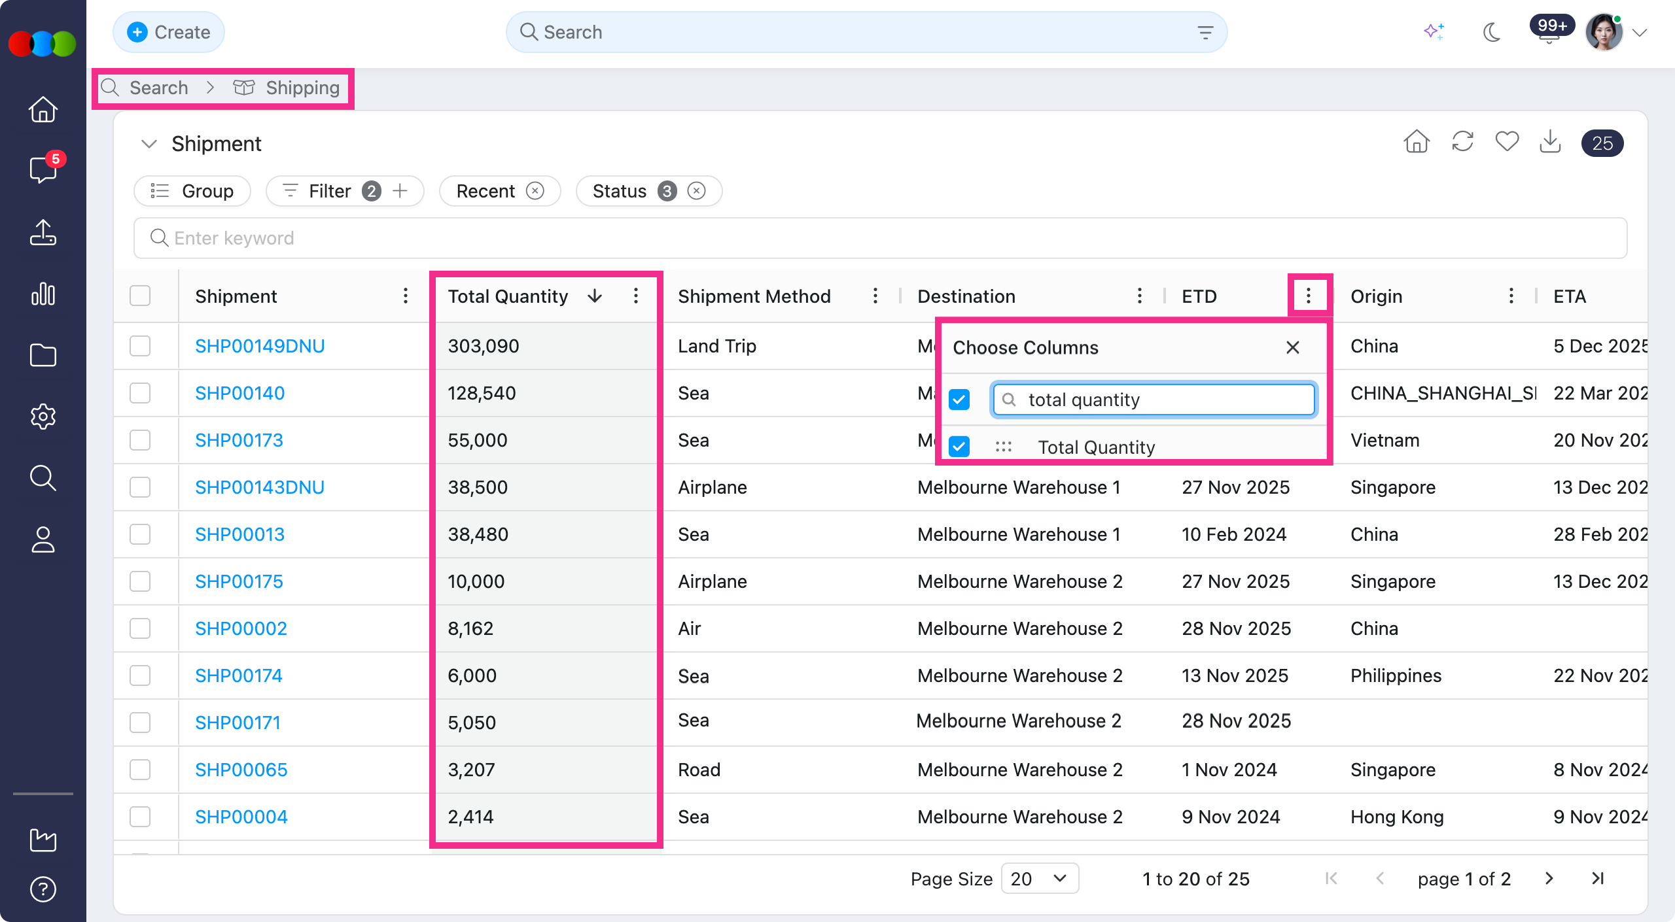Grab the Total Quantity column reorder handle
This screenshot has width=1675, height=922.
pos(1003,447)
